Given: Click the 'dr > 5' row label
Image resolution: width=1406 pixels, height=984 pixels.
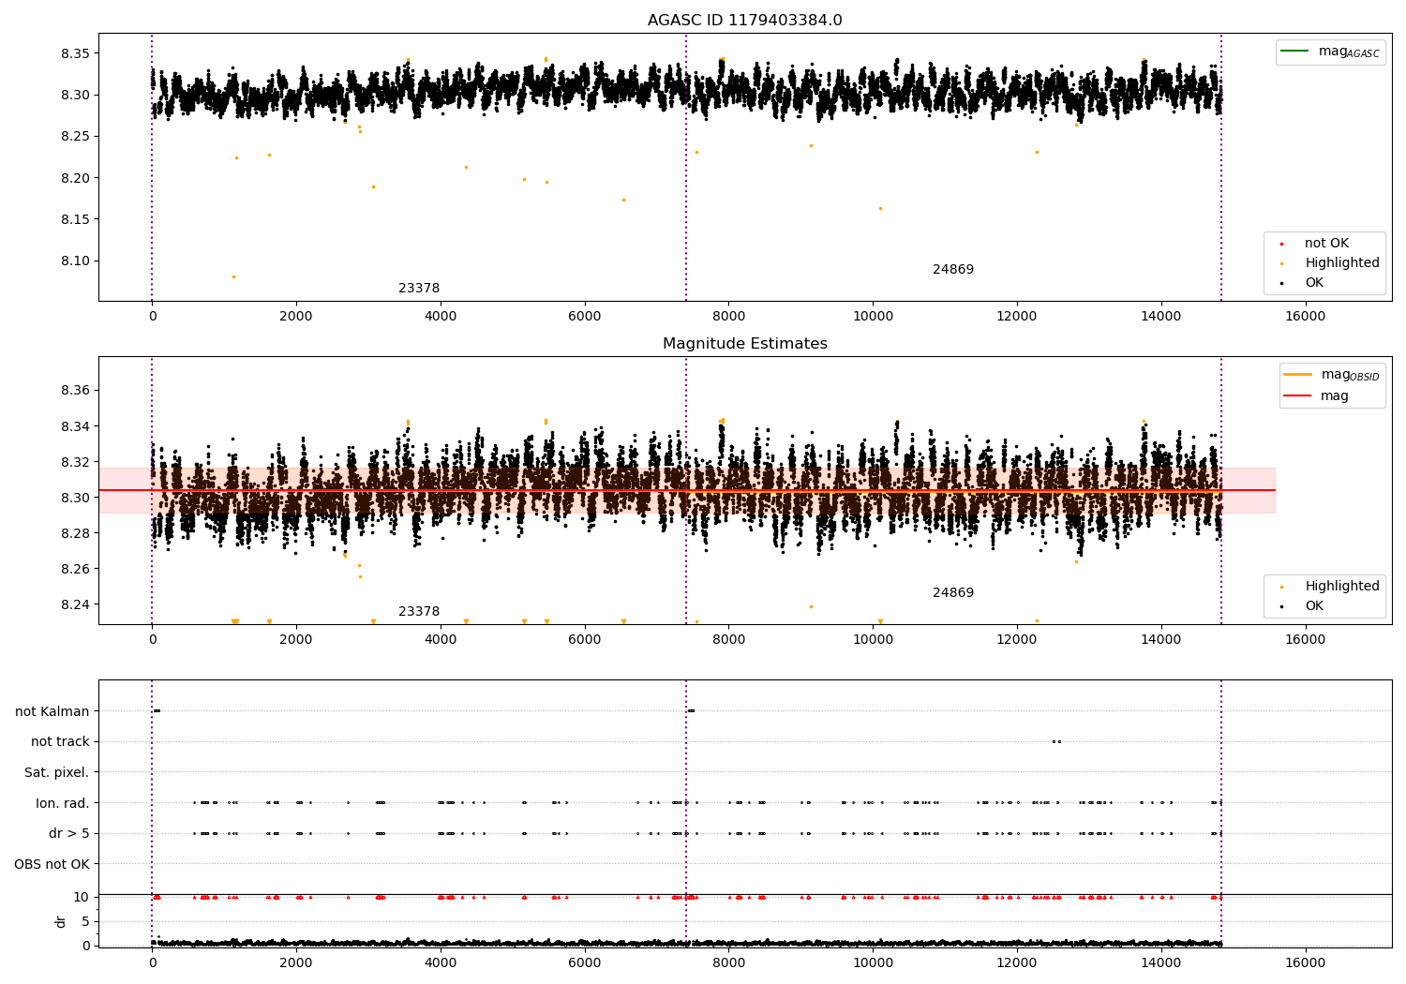Looking at the screenshot, I should [69, 834].
